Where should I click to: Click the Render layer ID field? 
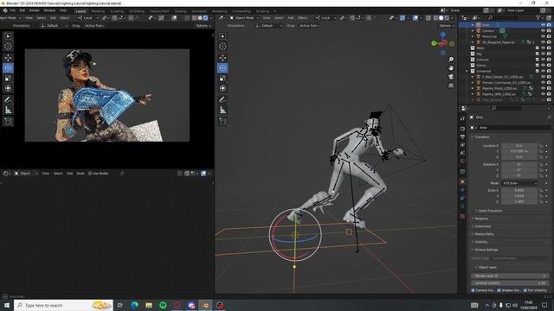[510, 276]
